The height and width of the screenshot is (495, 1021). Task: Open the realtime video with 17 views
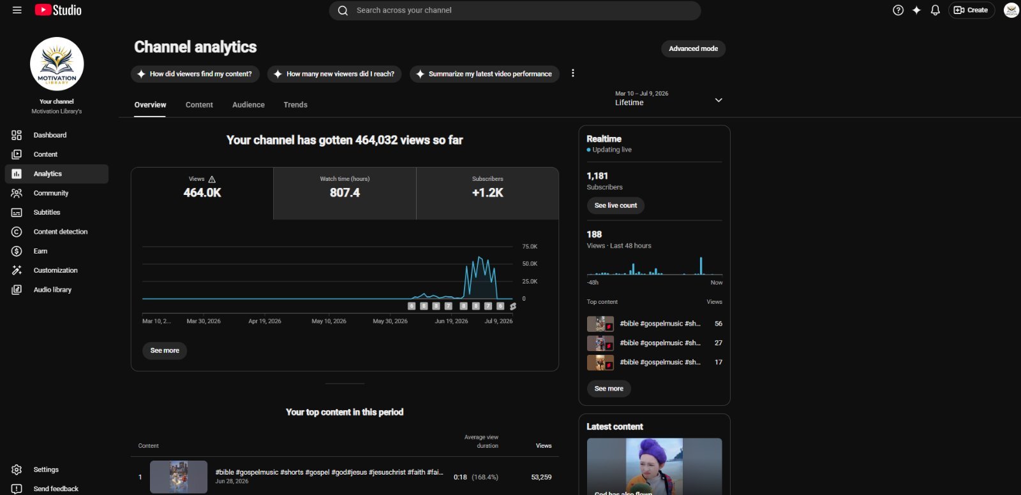click(x=655, y=362)
